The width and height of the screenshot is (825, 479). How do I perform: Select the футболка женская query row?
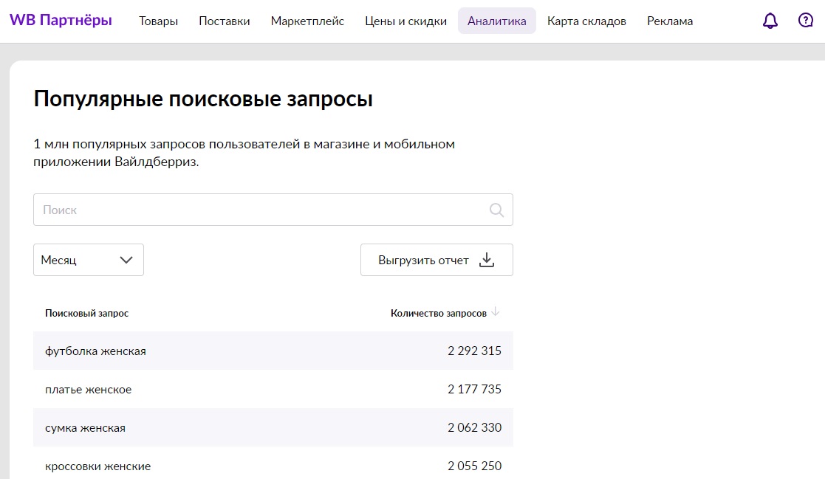pos(96,351)
